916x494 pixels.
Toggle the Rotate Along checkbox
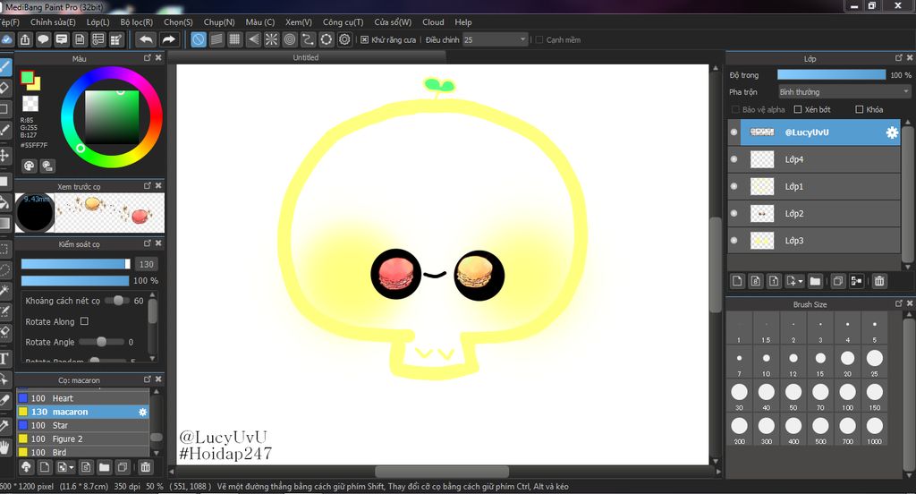click(84, 321)
